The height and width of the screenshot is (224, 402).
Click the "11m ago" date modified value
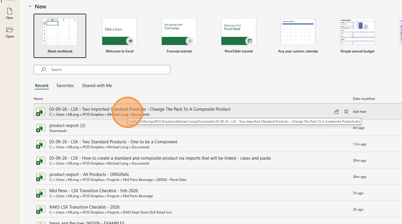(359, 144)
